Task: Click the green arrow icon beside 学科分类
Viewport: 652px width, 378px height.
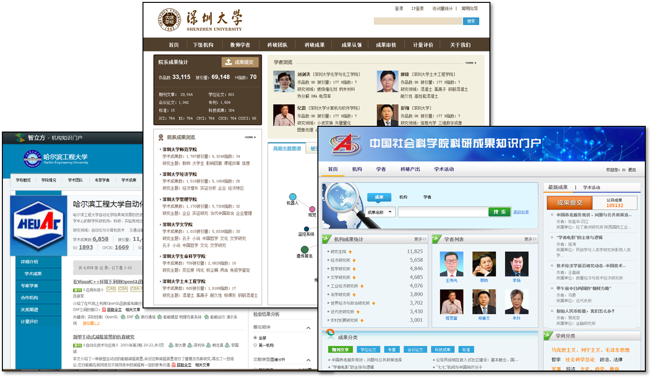Action: [x=549, y=336]
